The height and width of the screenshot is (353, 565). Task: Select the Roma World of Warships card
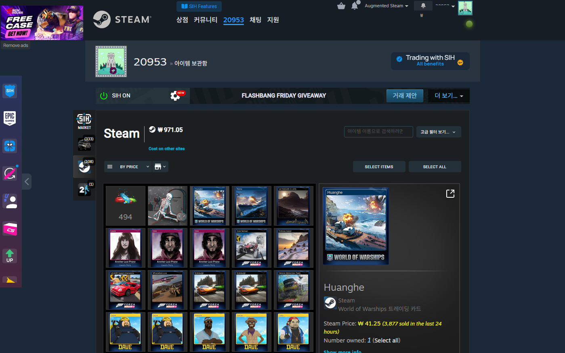click(x=252, y=206)
